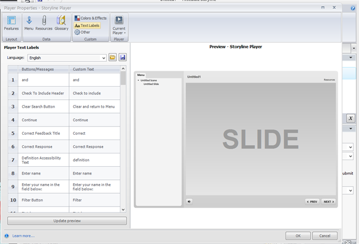Click the scroll up arrow of labels table
Screen dimensions: 359x244
click(x=123, y=68)
